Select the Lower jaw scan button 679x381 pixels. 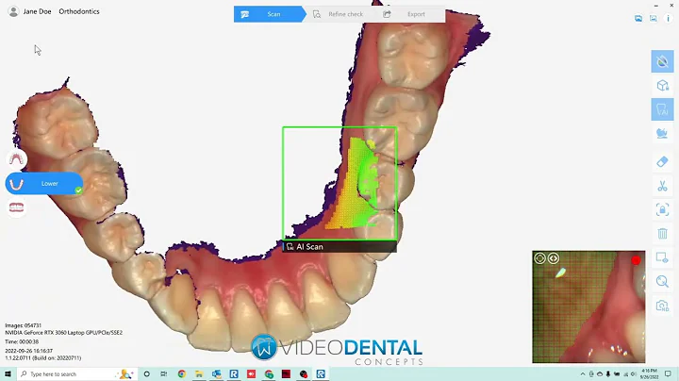pos(44,184)
